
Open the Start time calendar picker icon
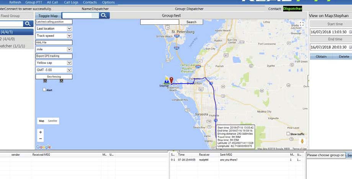[350, 32]
